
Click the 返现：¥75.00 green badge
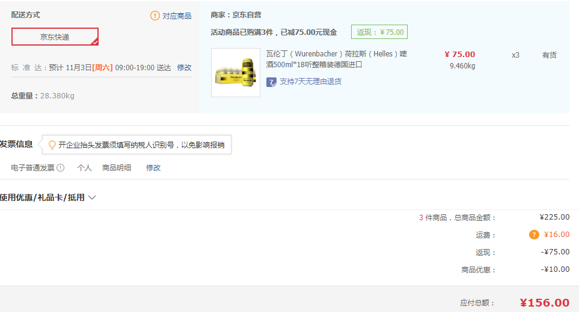(379, 32)
